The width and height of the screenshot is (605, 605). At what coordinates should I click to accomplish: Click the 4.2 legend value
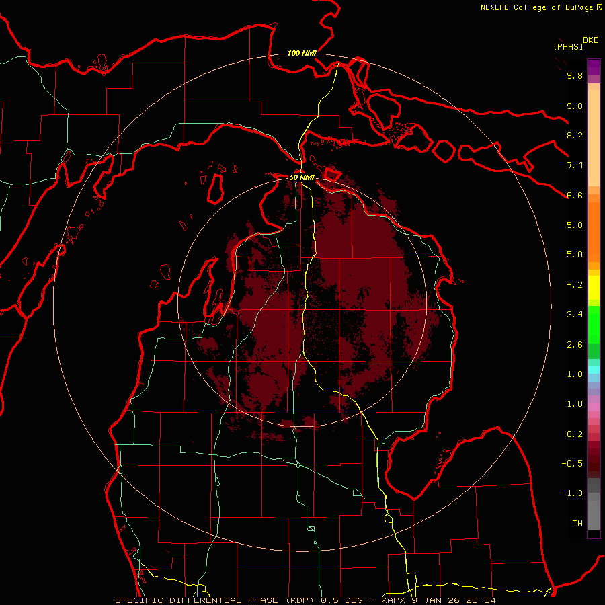(x=575, y=285)
